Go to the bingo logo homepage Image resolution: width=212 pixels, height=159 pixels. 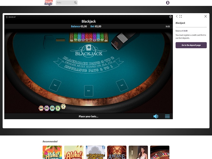49,3
